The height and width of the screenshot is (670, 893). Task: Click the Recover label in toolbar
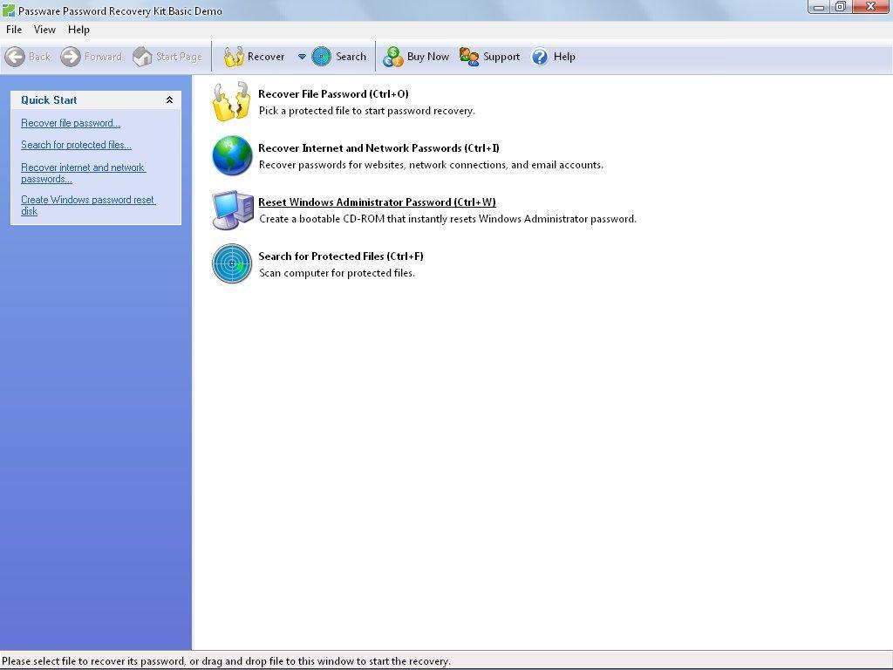tap(266, 57)
